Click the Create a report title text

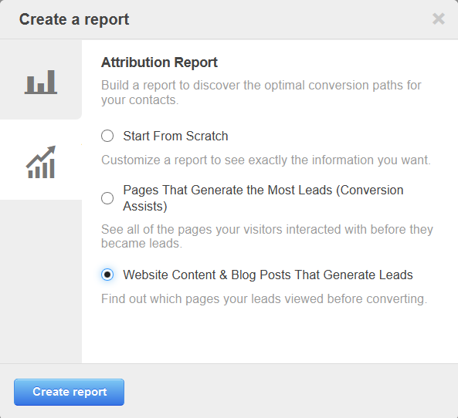[x=74, y=19]
